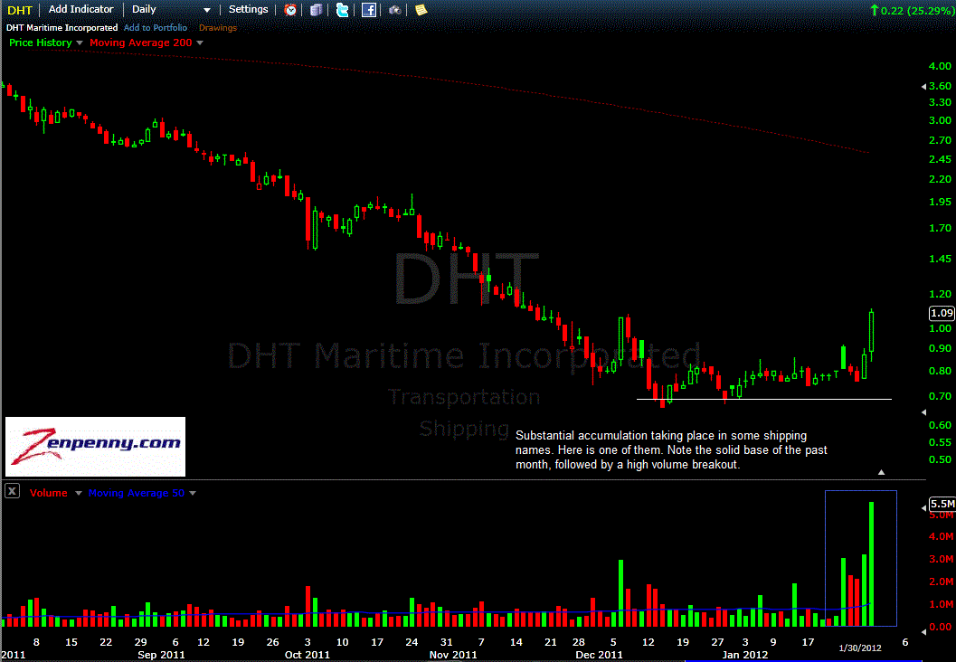Click the left arrow marker near the 0.60 price level

pyautogui.click(x=923, y=412)
